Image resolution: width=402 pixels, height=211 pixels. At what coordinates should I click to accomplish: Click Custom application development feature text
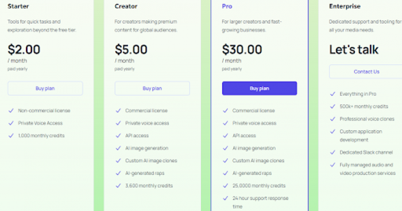[x=361, y=136]
